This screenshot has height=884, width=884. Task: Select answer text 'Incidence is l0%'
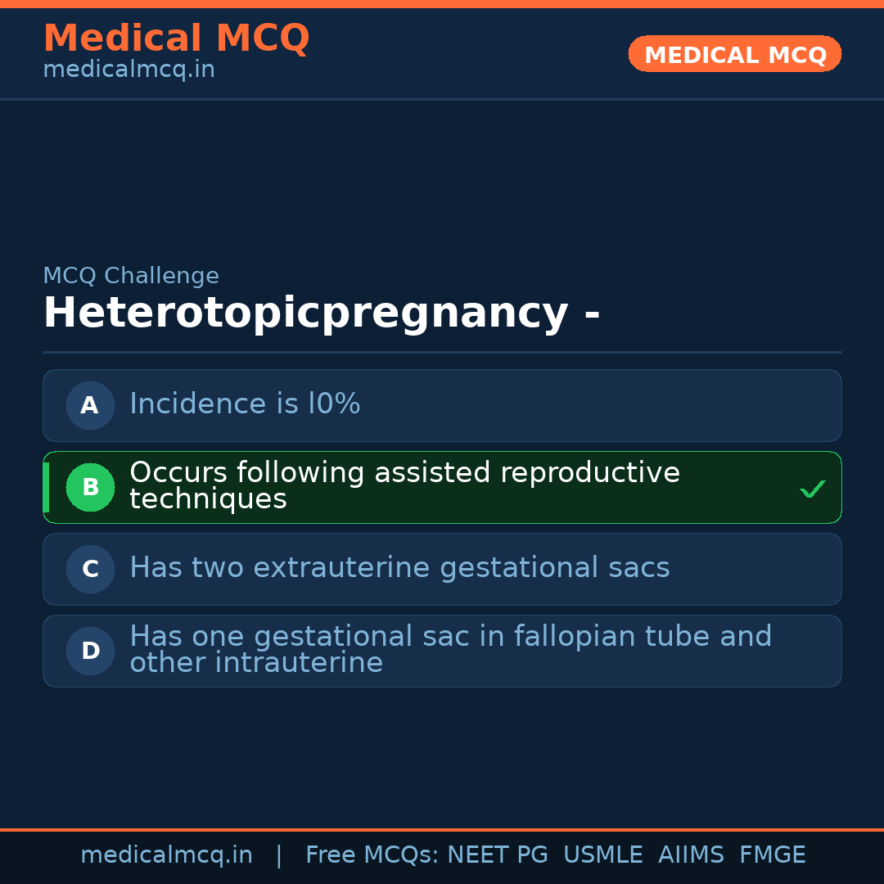tap(245, 404)
